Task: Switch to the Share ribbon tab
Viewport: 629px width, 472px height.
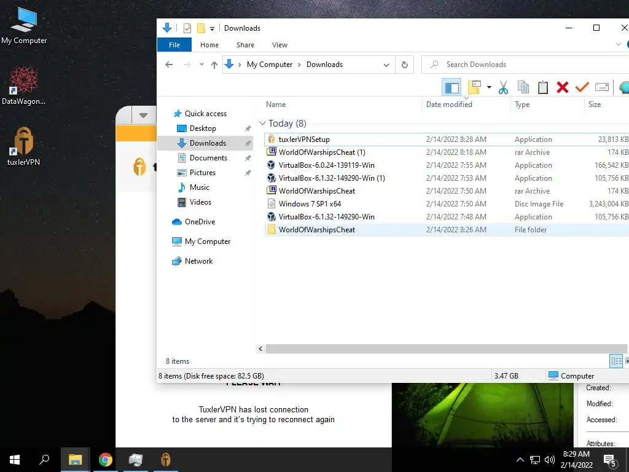Action: pyautogui.click(x=245, y=45)
